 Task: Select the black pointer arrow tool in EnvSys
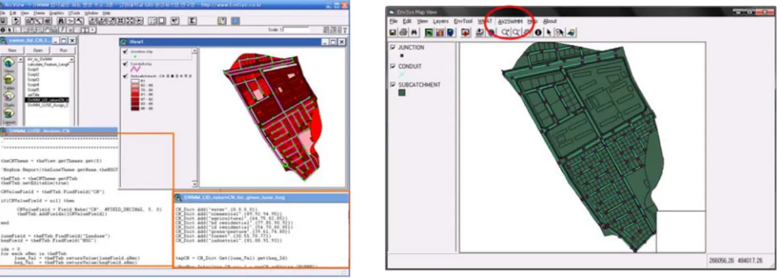point(549,32)
